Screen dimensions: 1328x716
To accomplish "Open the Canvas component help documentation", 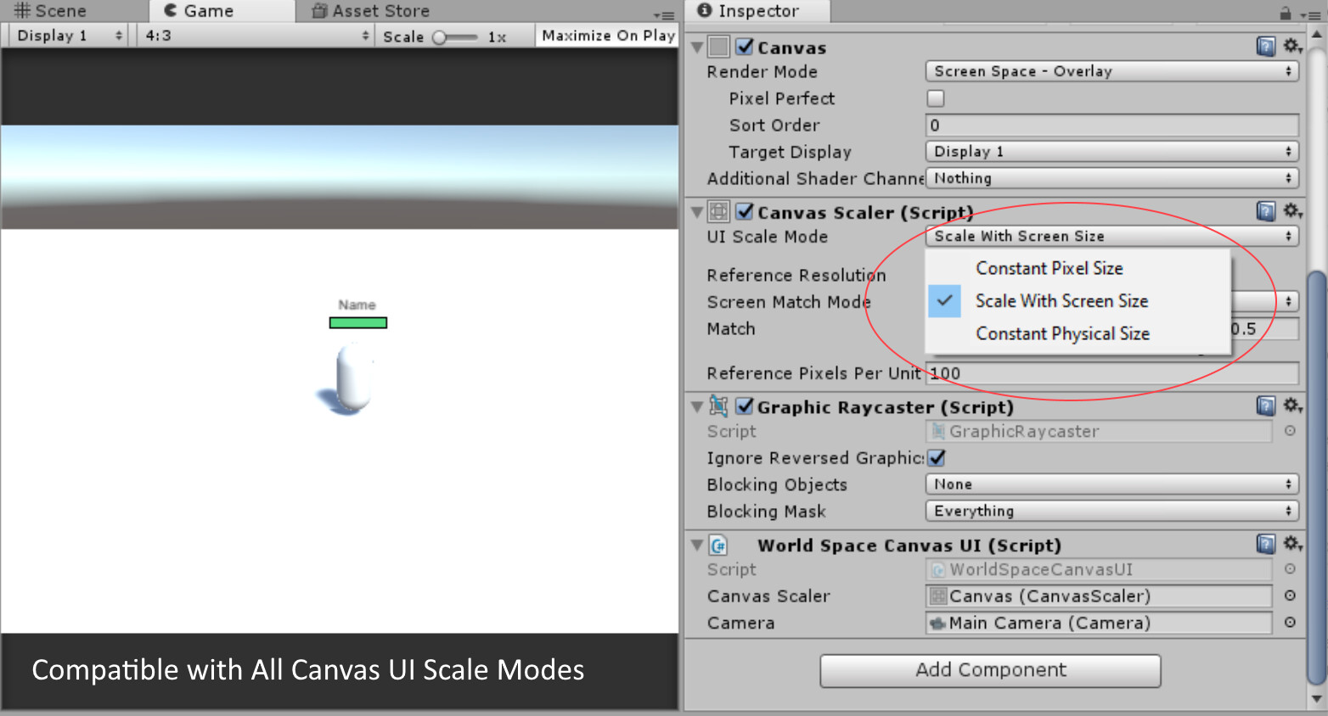I will (1266, 47).
